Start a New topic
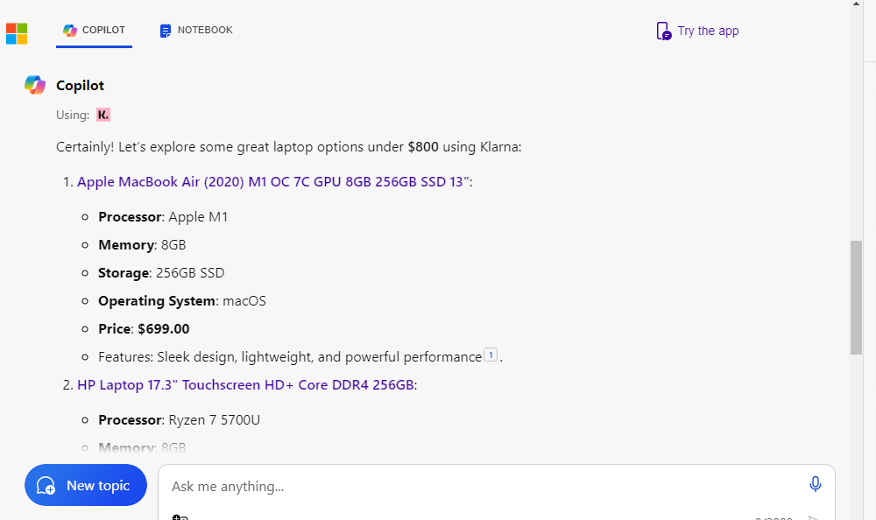The width and height of the screenshot is (876, 520). click(x=85, y=485)
